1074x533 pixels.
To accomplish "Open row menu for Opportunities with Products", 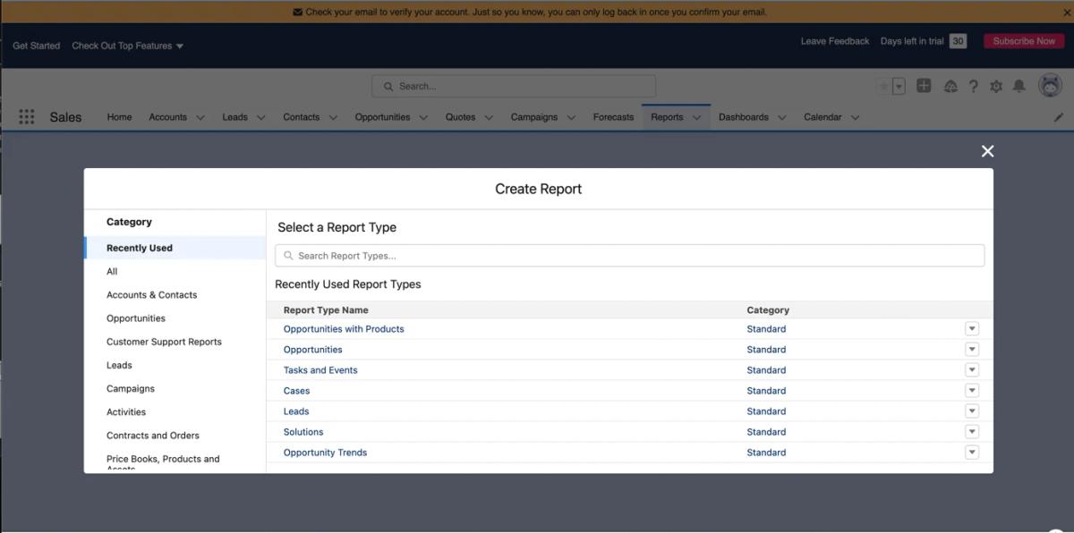I will click(x=972, y=328).
